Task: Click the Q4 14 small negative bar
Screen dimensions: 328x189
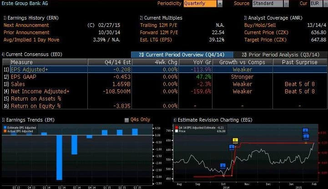Action: pos(89,137)
